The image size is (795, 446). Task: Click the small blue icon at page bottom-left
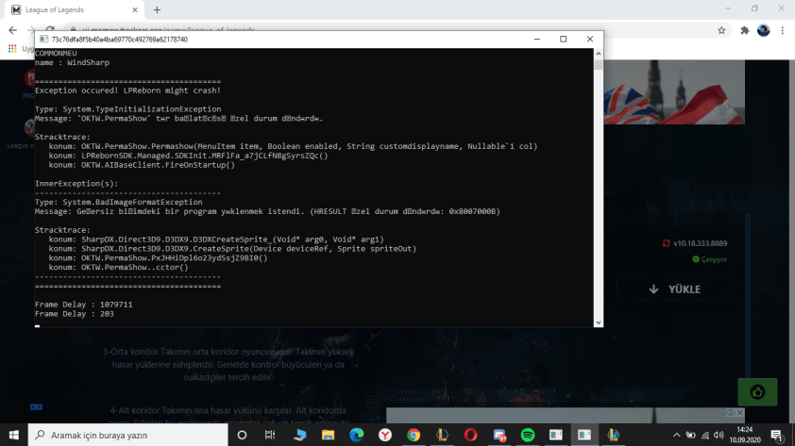[36, 407]
